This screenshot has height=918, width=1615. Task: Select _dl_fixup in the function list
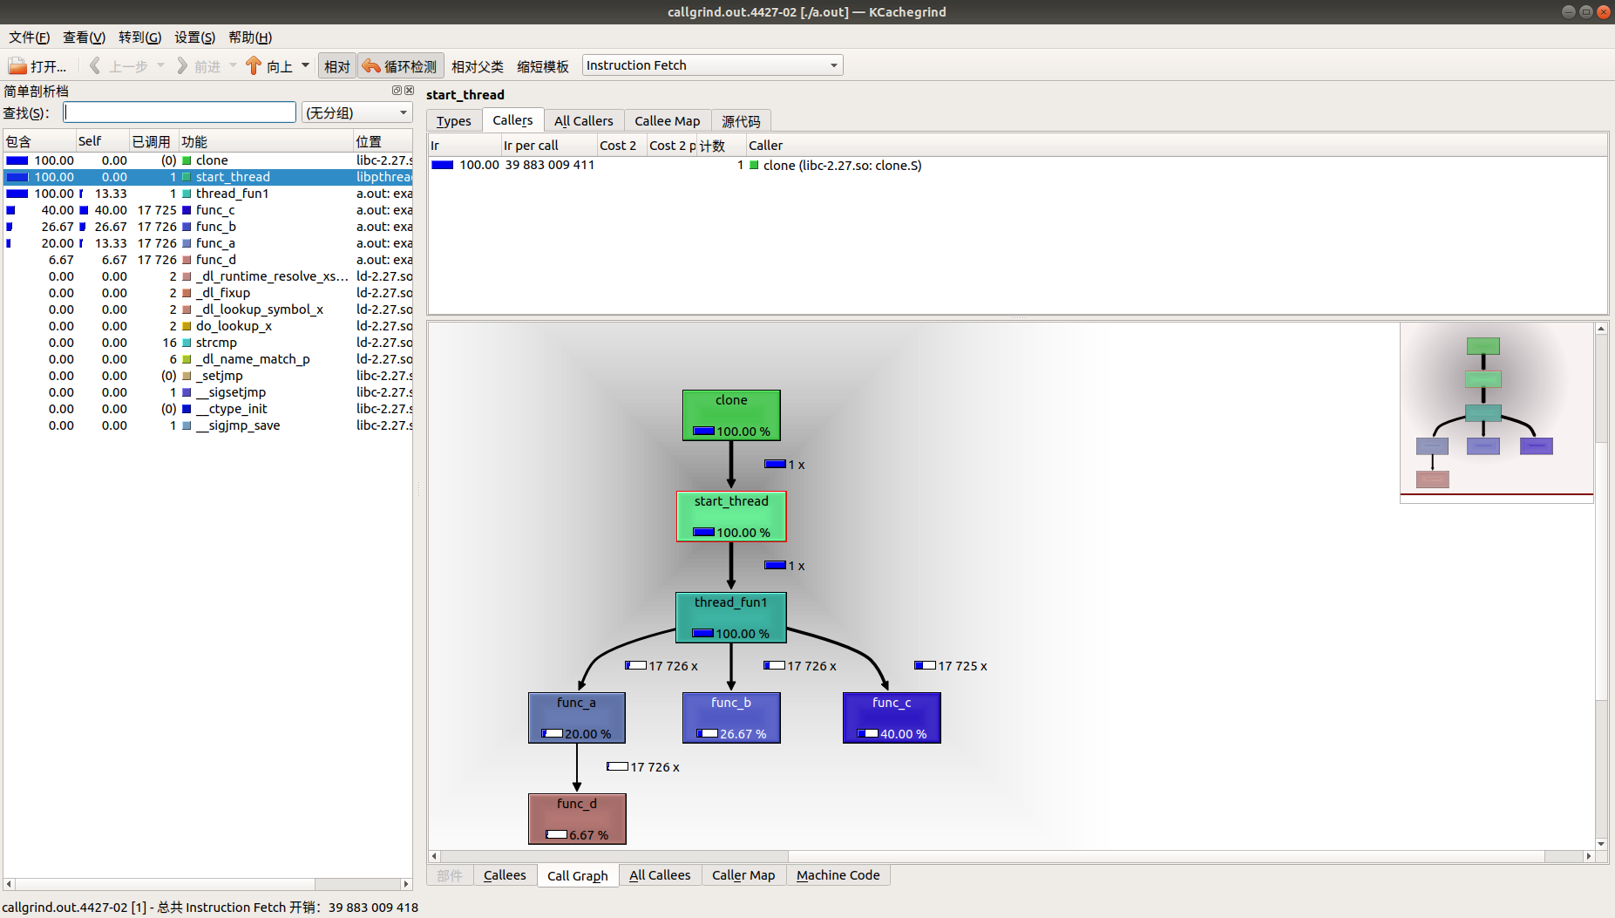click(207, 293)
